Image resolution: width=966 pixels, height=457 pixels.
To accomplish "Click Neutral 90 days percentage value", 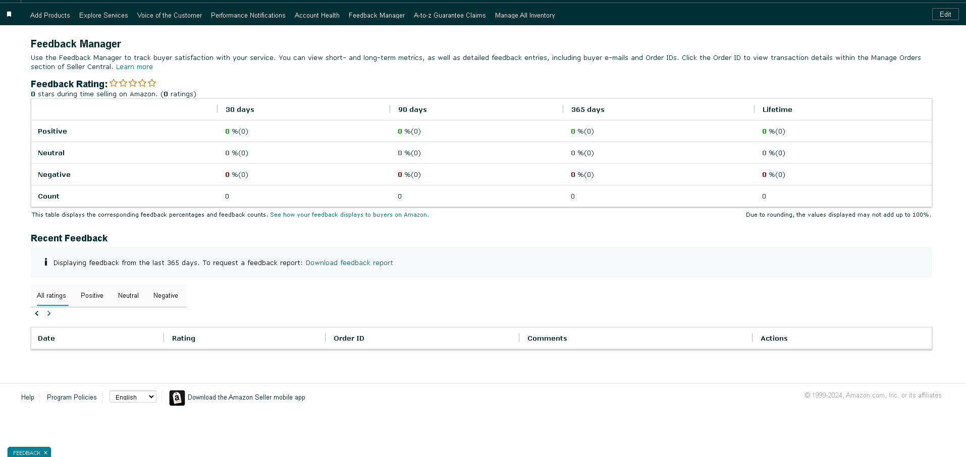I will [x=409, y=153].
